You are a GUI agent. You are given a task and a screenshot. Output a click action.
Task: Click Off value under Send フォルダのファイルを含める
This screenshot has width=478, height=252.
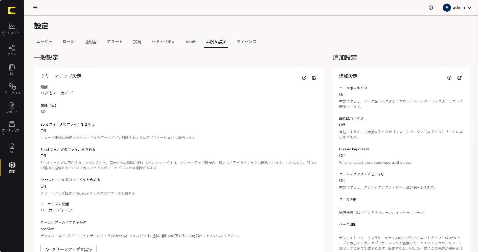coord(43,156)
